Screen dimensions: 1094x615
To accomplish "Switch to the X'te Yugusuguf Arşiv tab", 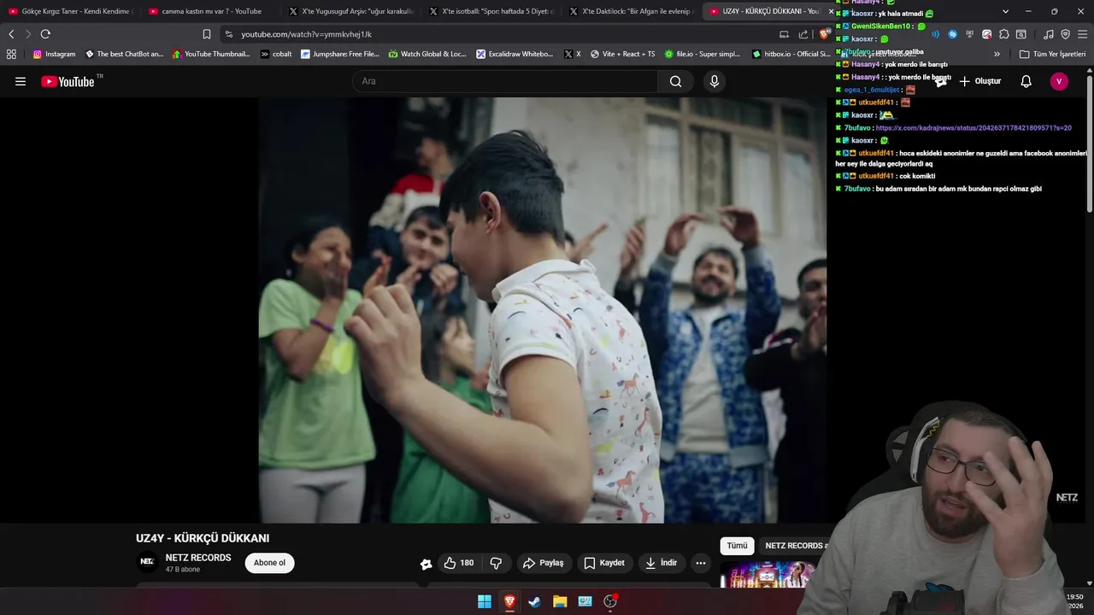I will click(350, 11).
